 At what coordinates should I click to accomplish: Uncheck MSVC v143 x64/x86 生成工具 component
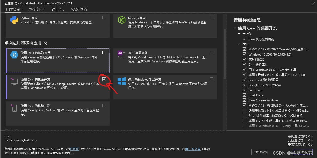[x=244, y=49]
